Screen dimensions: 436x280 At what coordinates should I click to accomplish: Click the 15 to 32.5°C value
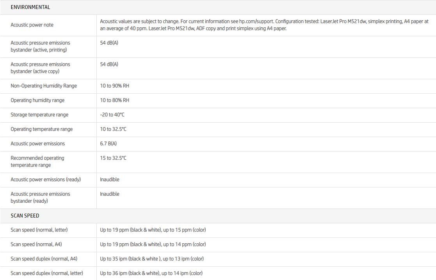pos(113,158)
